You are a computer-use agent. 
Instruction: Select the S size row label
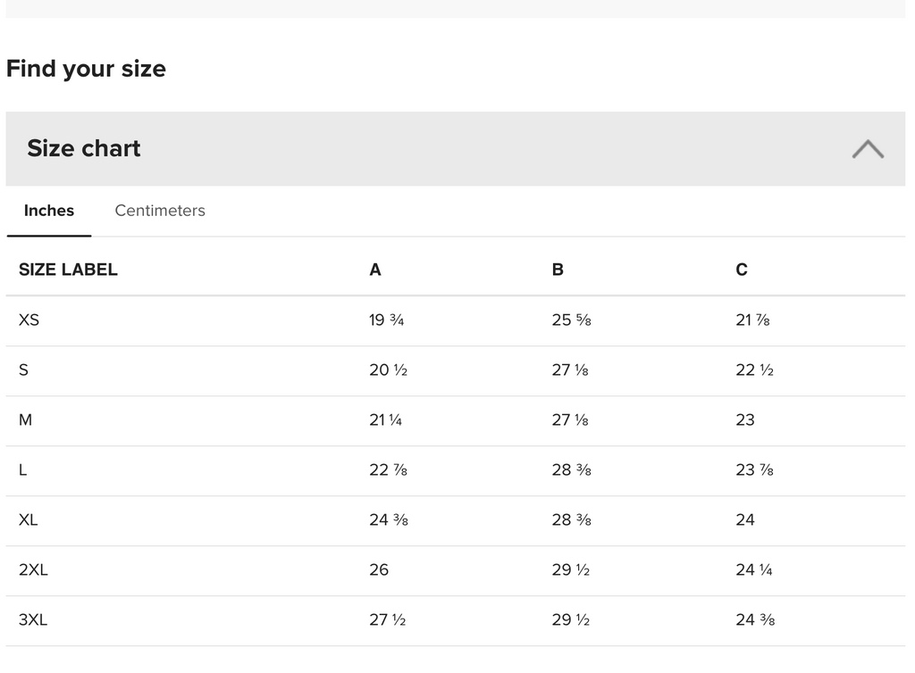coord(23,370)
